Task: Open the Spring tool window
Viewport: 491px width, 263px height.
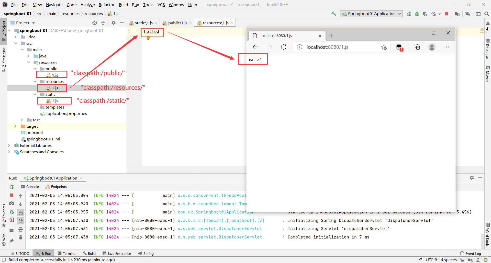Action: click(x=146, y=253)
